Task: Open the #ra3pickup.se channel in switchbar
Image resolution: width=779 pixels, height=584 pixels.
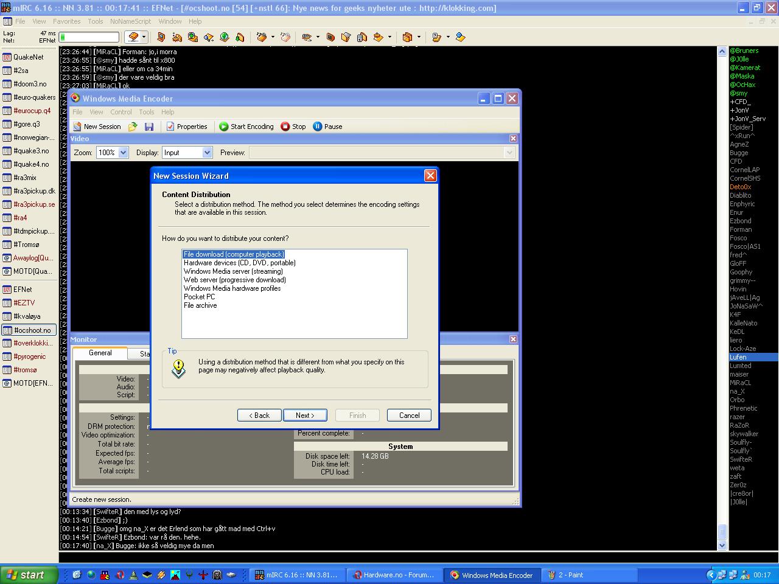Action: pyautogui.click(x=29, y=204)
